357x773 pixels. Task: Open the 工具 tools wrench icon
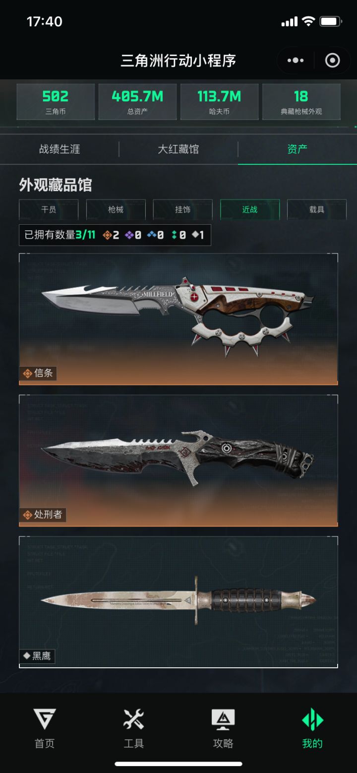(x=133, y=719)
